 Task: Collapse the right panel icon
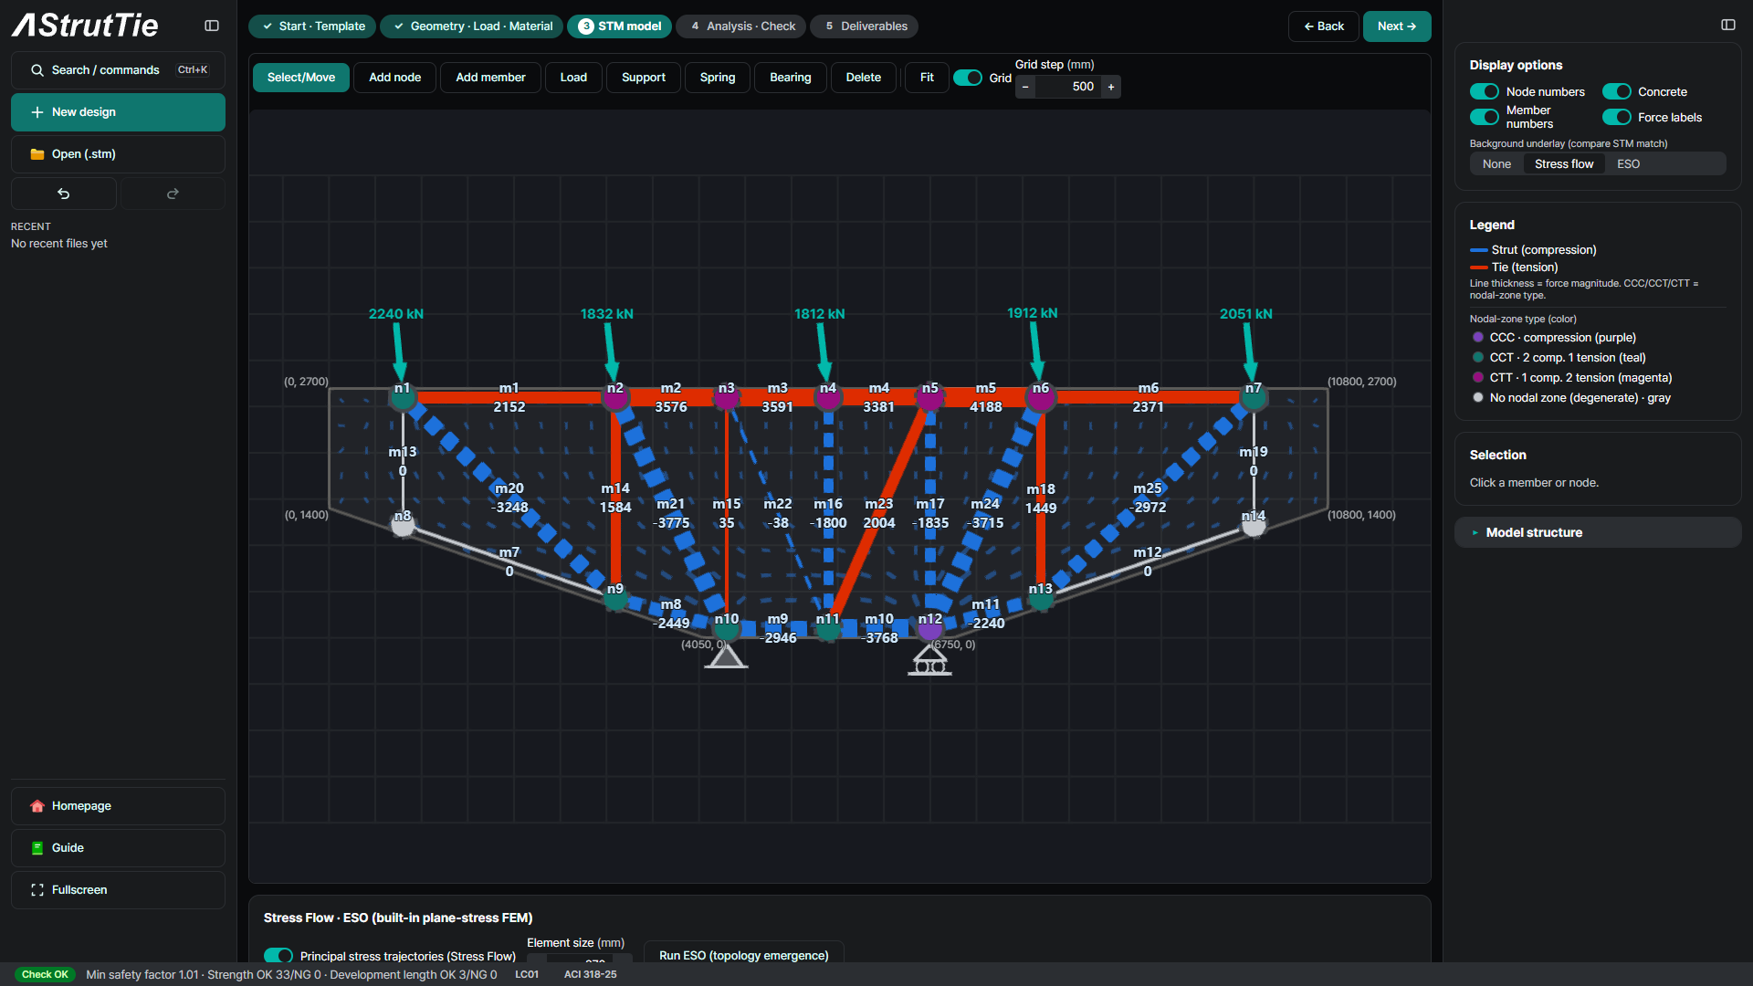[x=1728, y=26]
